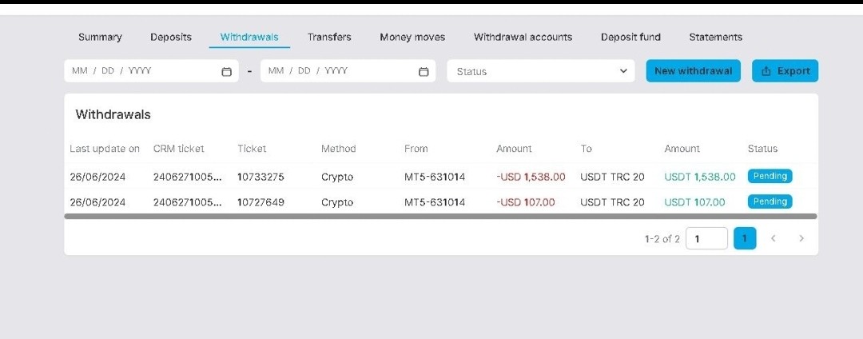Open the Transfers tab
This screenshot has height=339, width=863.
coord(329,37)
